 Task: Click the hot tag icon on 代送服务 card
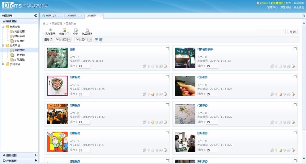click(x=157, y=94)
